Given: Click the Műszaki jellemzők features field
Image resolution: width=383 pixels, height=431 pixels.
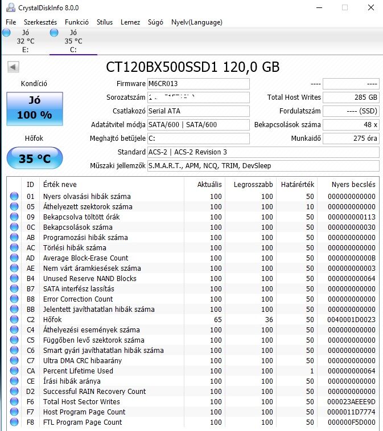Looking at the screenshot, I should tap(263, 166).
